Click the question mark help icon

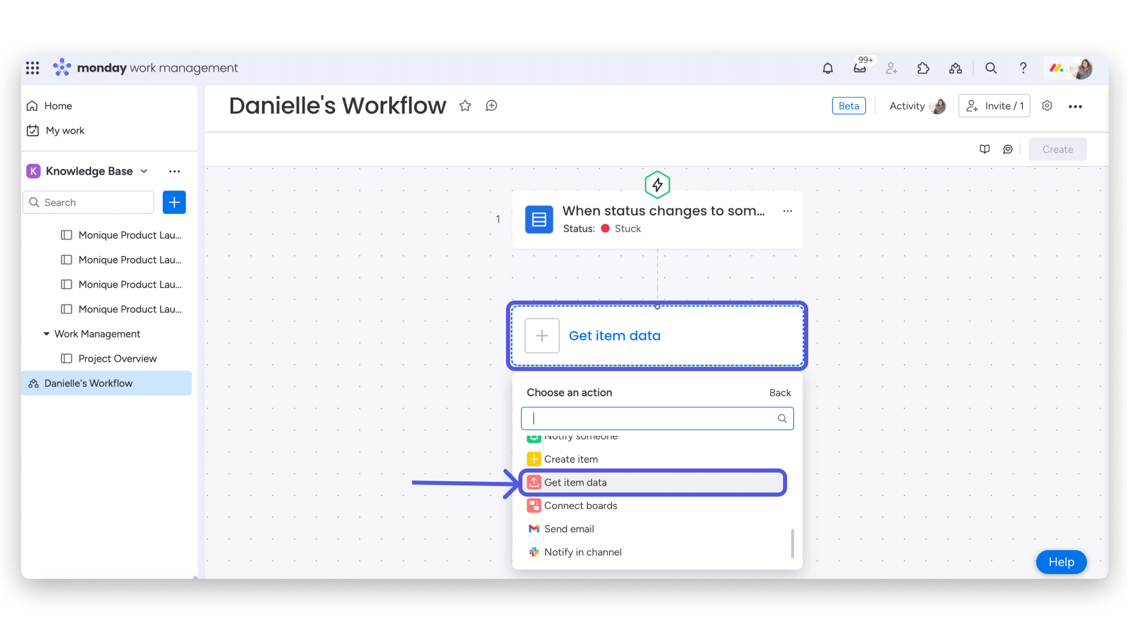pyautogui.click(x=1023, y=68)
